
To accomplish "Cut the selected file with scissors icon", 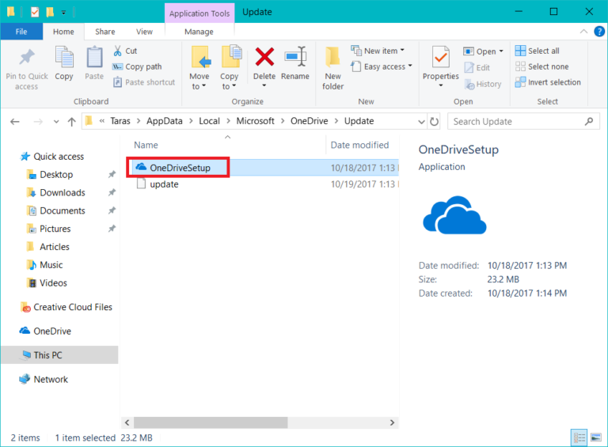I will point(125,51).
